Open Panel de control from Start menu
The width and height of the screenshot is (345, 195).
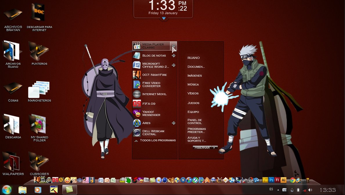[194, 121]
